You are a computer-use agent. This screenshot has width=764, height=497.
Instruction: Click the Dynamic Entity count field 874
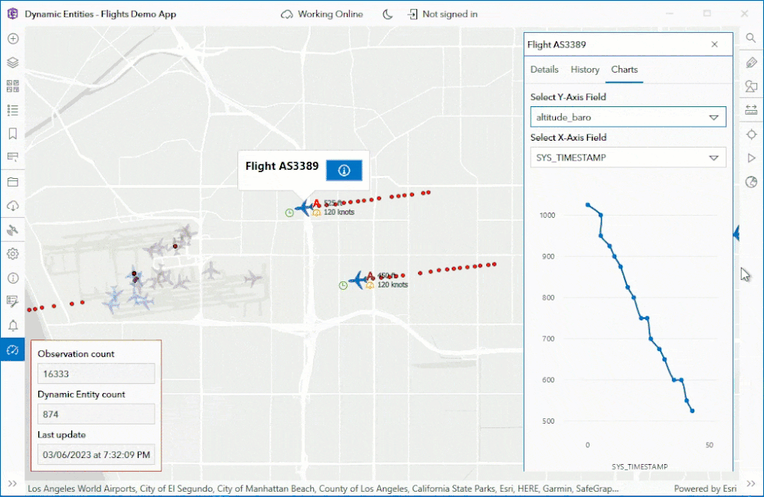click(96, 414)
